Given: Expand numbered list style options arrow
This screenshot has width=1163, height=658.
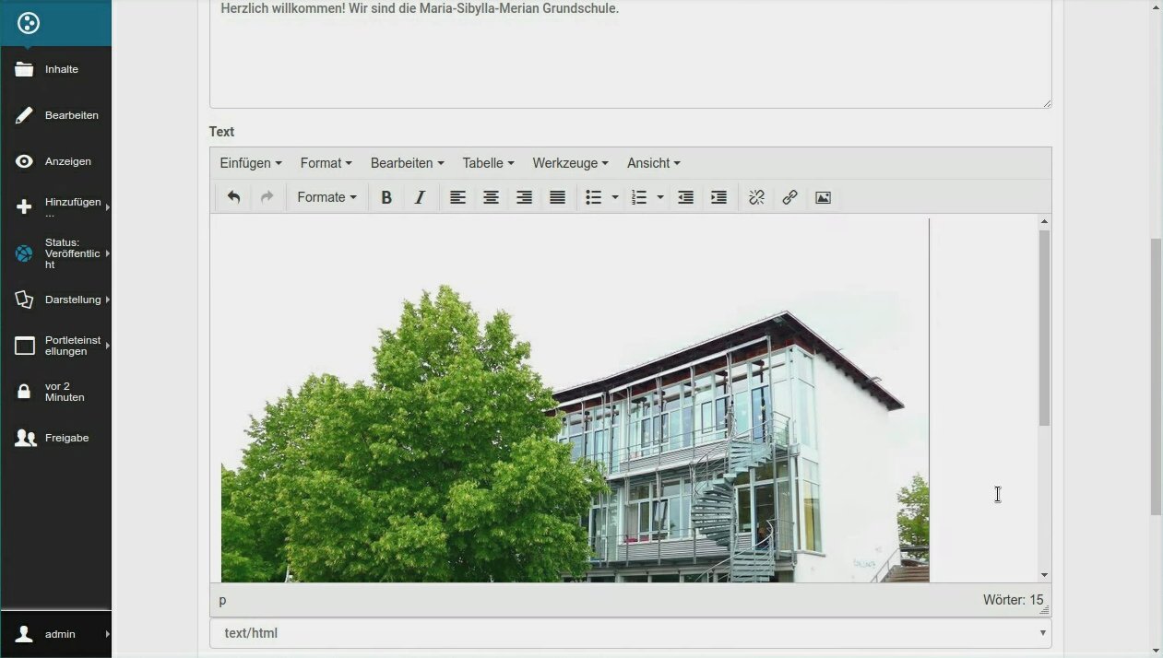Looking at the screenshot, I should pyautogui.click(x=660, y=197).
